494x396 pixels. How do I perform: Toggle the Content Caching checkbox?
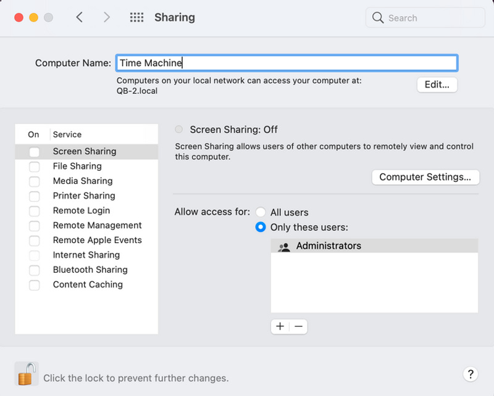click(35, 285)
